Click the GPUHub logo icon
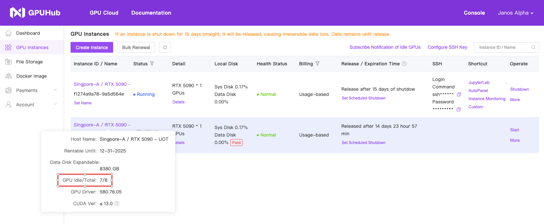544x224 pixels. pyautogui.click(x=17, y=13)
